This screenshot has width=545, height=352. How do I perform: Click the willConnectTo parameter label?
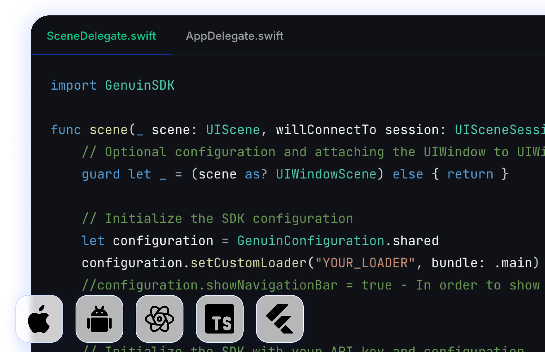coord(326,130)
